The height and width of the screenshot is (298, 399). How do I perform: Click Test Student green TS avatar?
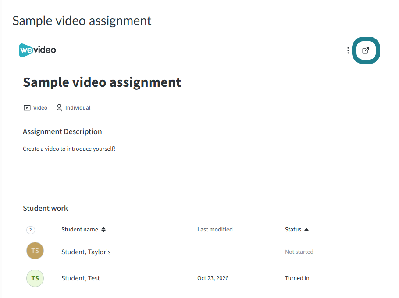(x=35, y=278)
